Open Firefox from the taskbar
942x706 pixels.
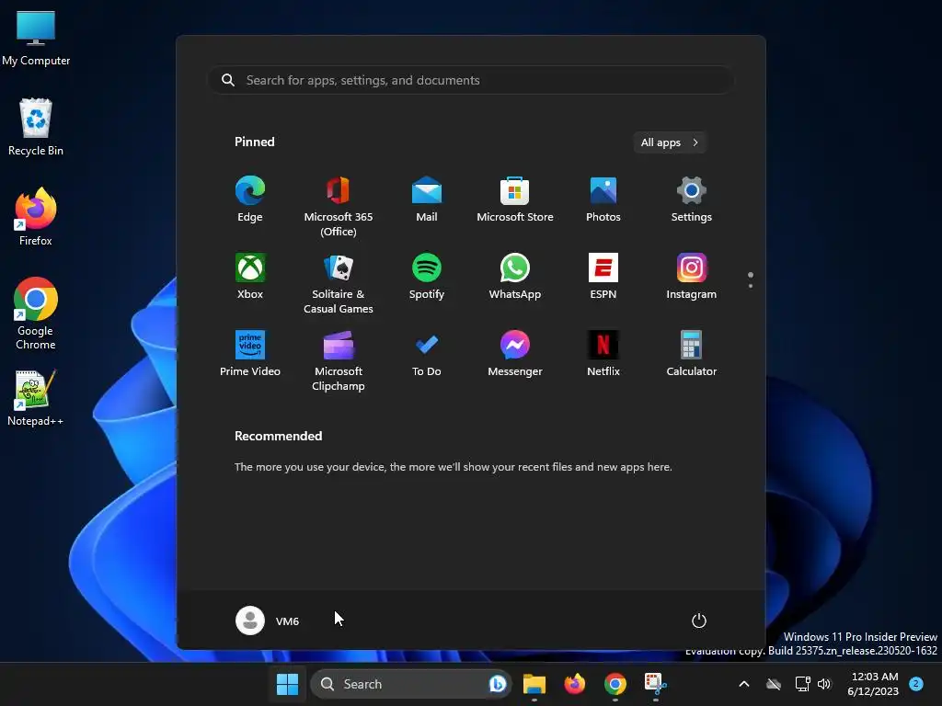(575, 684)
